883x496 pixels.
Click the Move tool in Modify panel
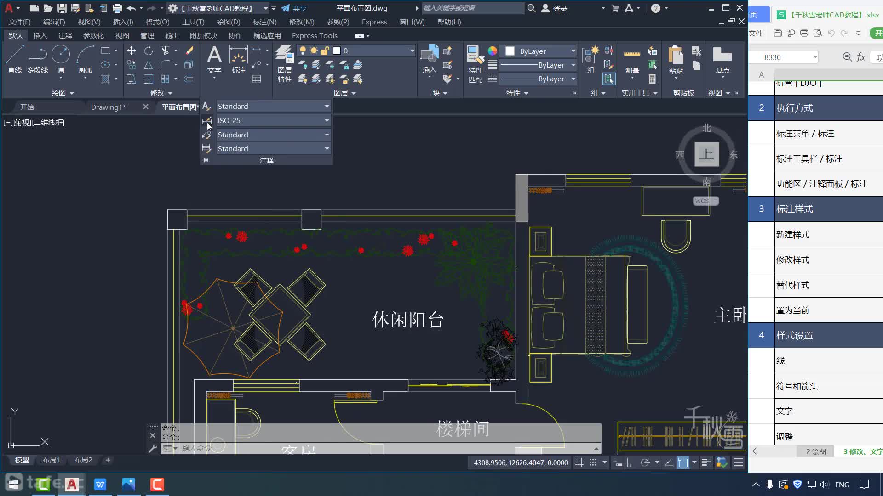pyautogui.click(x=132, y=51)
